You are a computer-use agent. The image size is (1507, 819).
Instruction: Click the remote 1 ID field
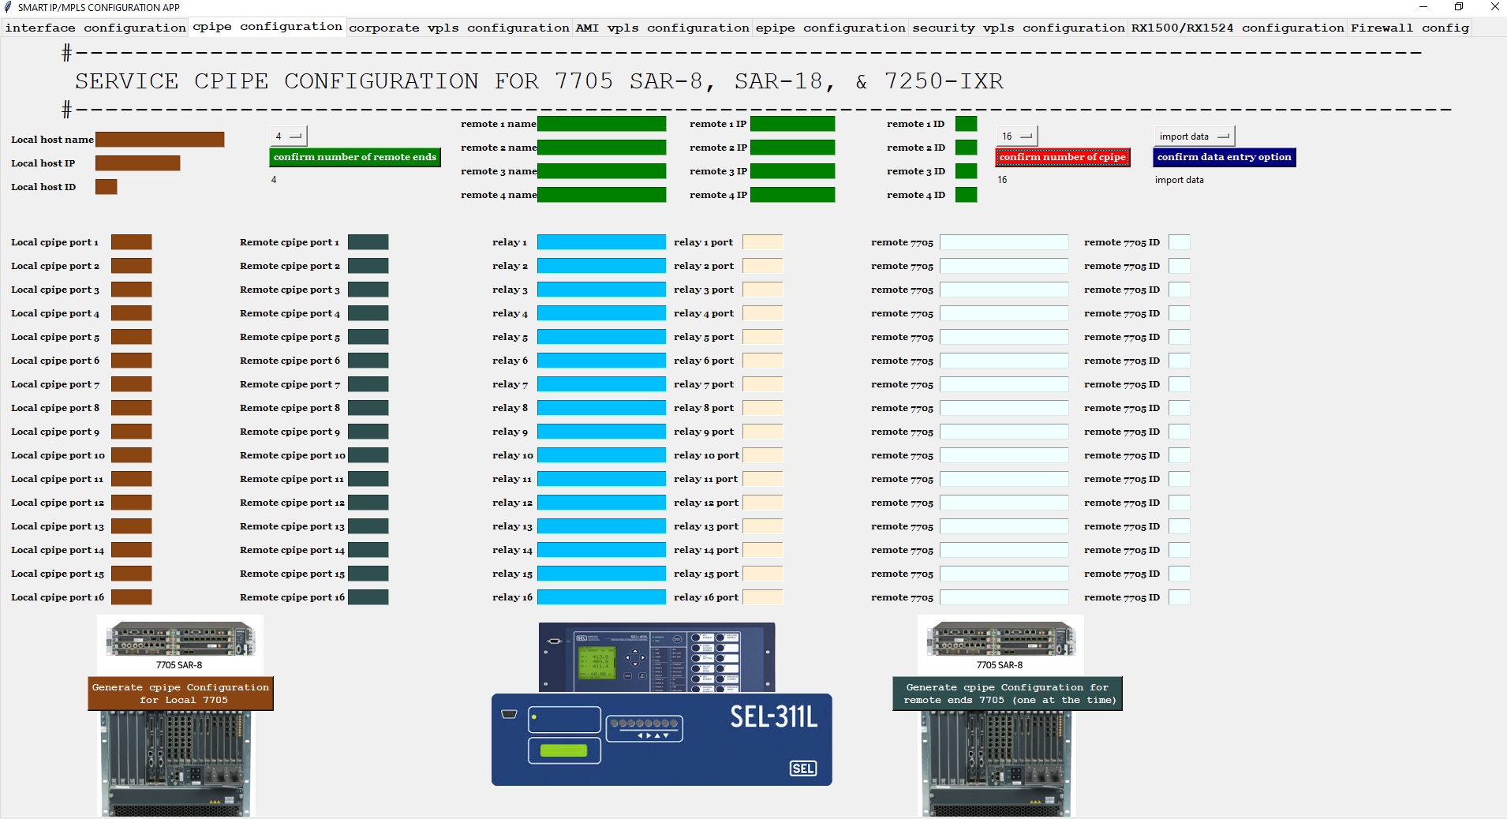coord(967,124)
